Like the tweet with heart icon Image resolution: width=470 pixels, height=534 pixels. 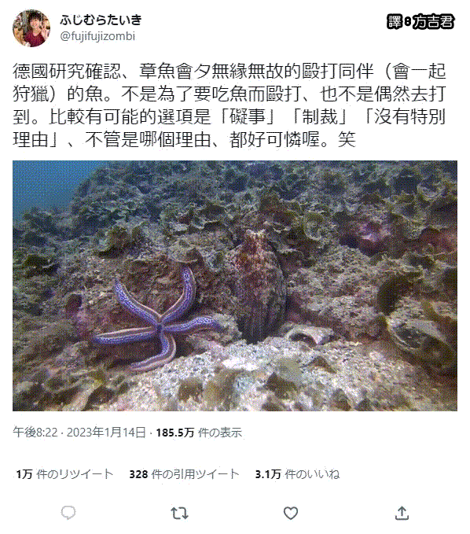(291, 513)
